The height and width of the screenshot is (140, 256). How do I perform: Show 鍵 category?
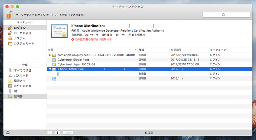[x=25, y=91]
